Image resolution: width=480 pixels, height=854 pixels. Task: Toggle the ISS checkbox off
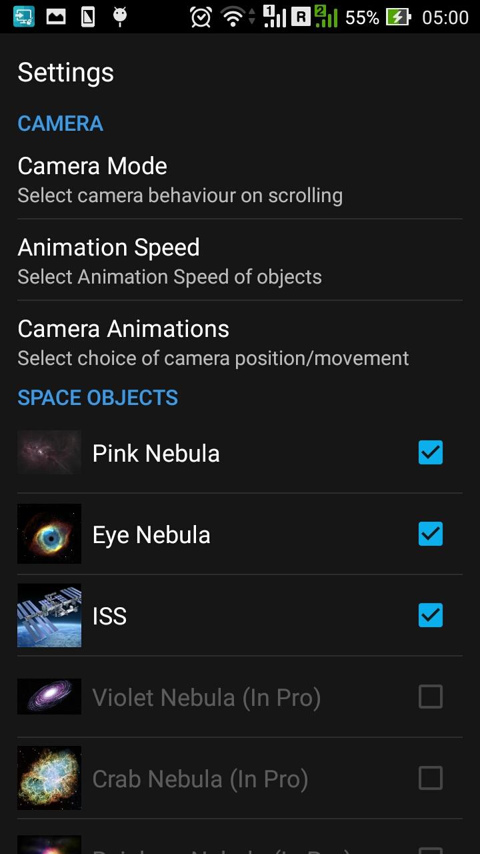pos(430,615)
